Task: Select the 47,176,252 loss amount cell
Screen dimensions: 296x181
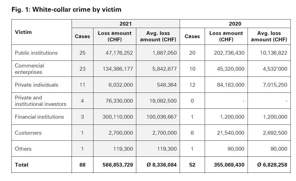Action: (x=119, y=53)
